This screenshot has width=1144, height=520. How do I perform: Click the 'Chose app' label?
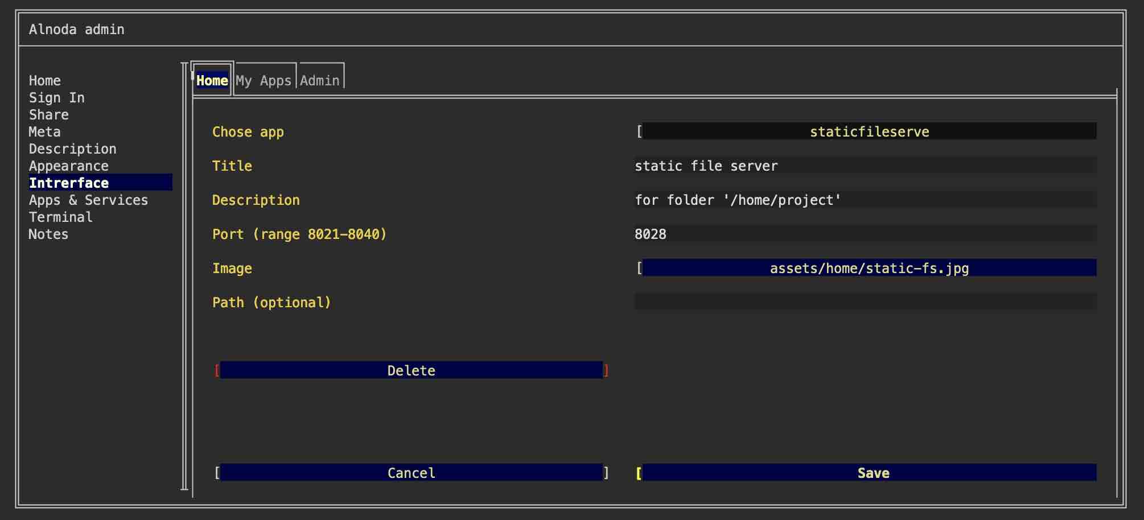coord(248,132)
